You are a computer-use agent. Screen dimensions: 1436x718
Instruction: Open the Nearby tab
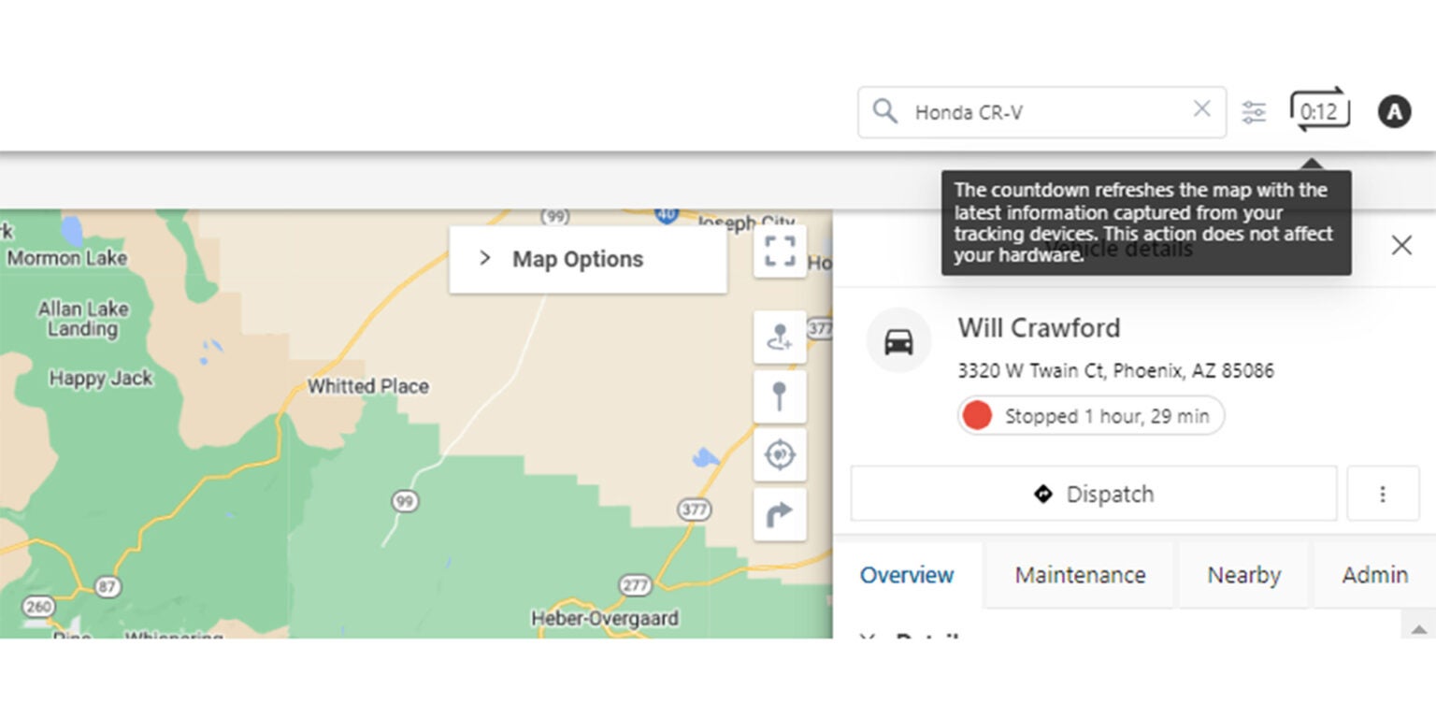pyautogui.click(x=1243, y=575)
